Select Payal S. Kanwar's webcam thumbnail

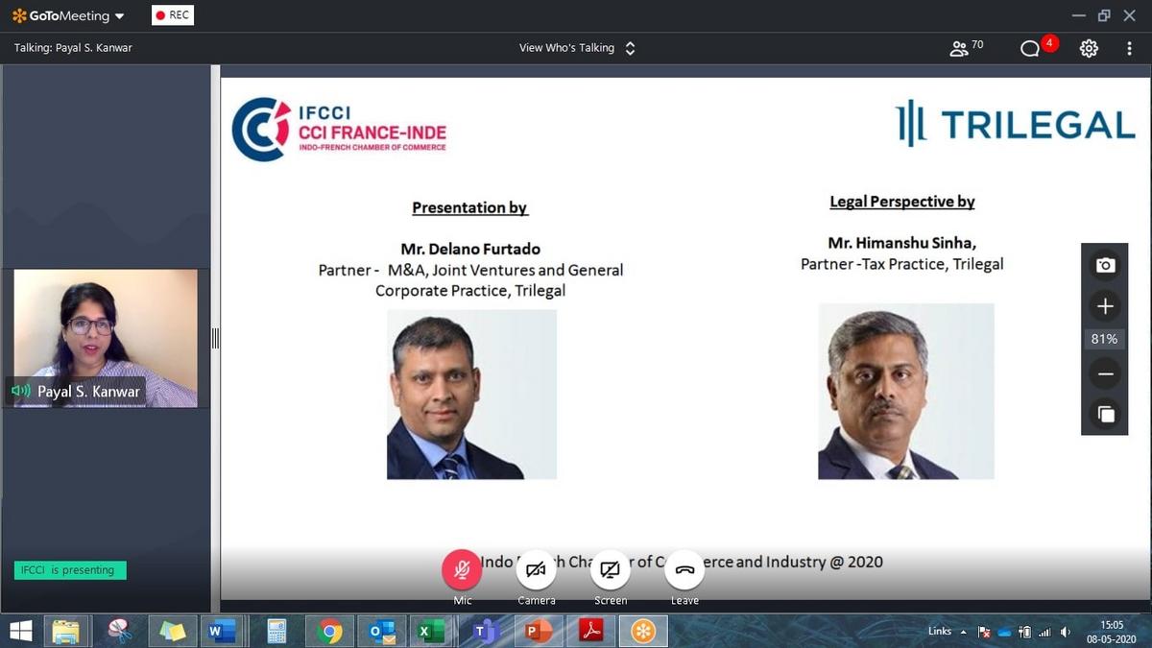point(106,338)
